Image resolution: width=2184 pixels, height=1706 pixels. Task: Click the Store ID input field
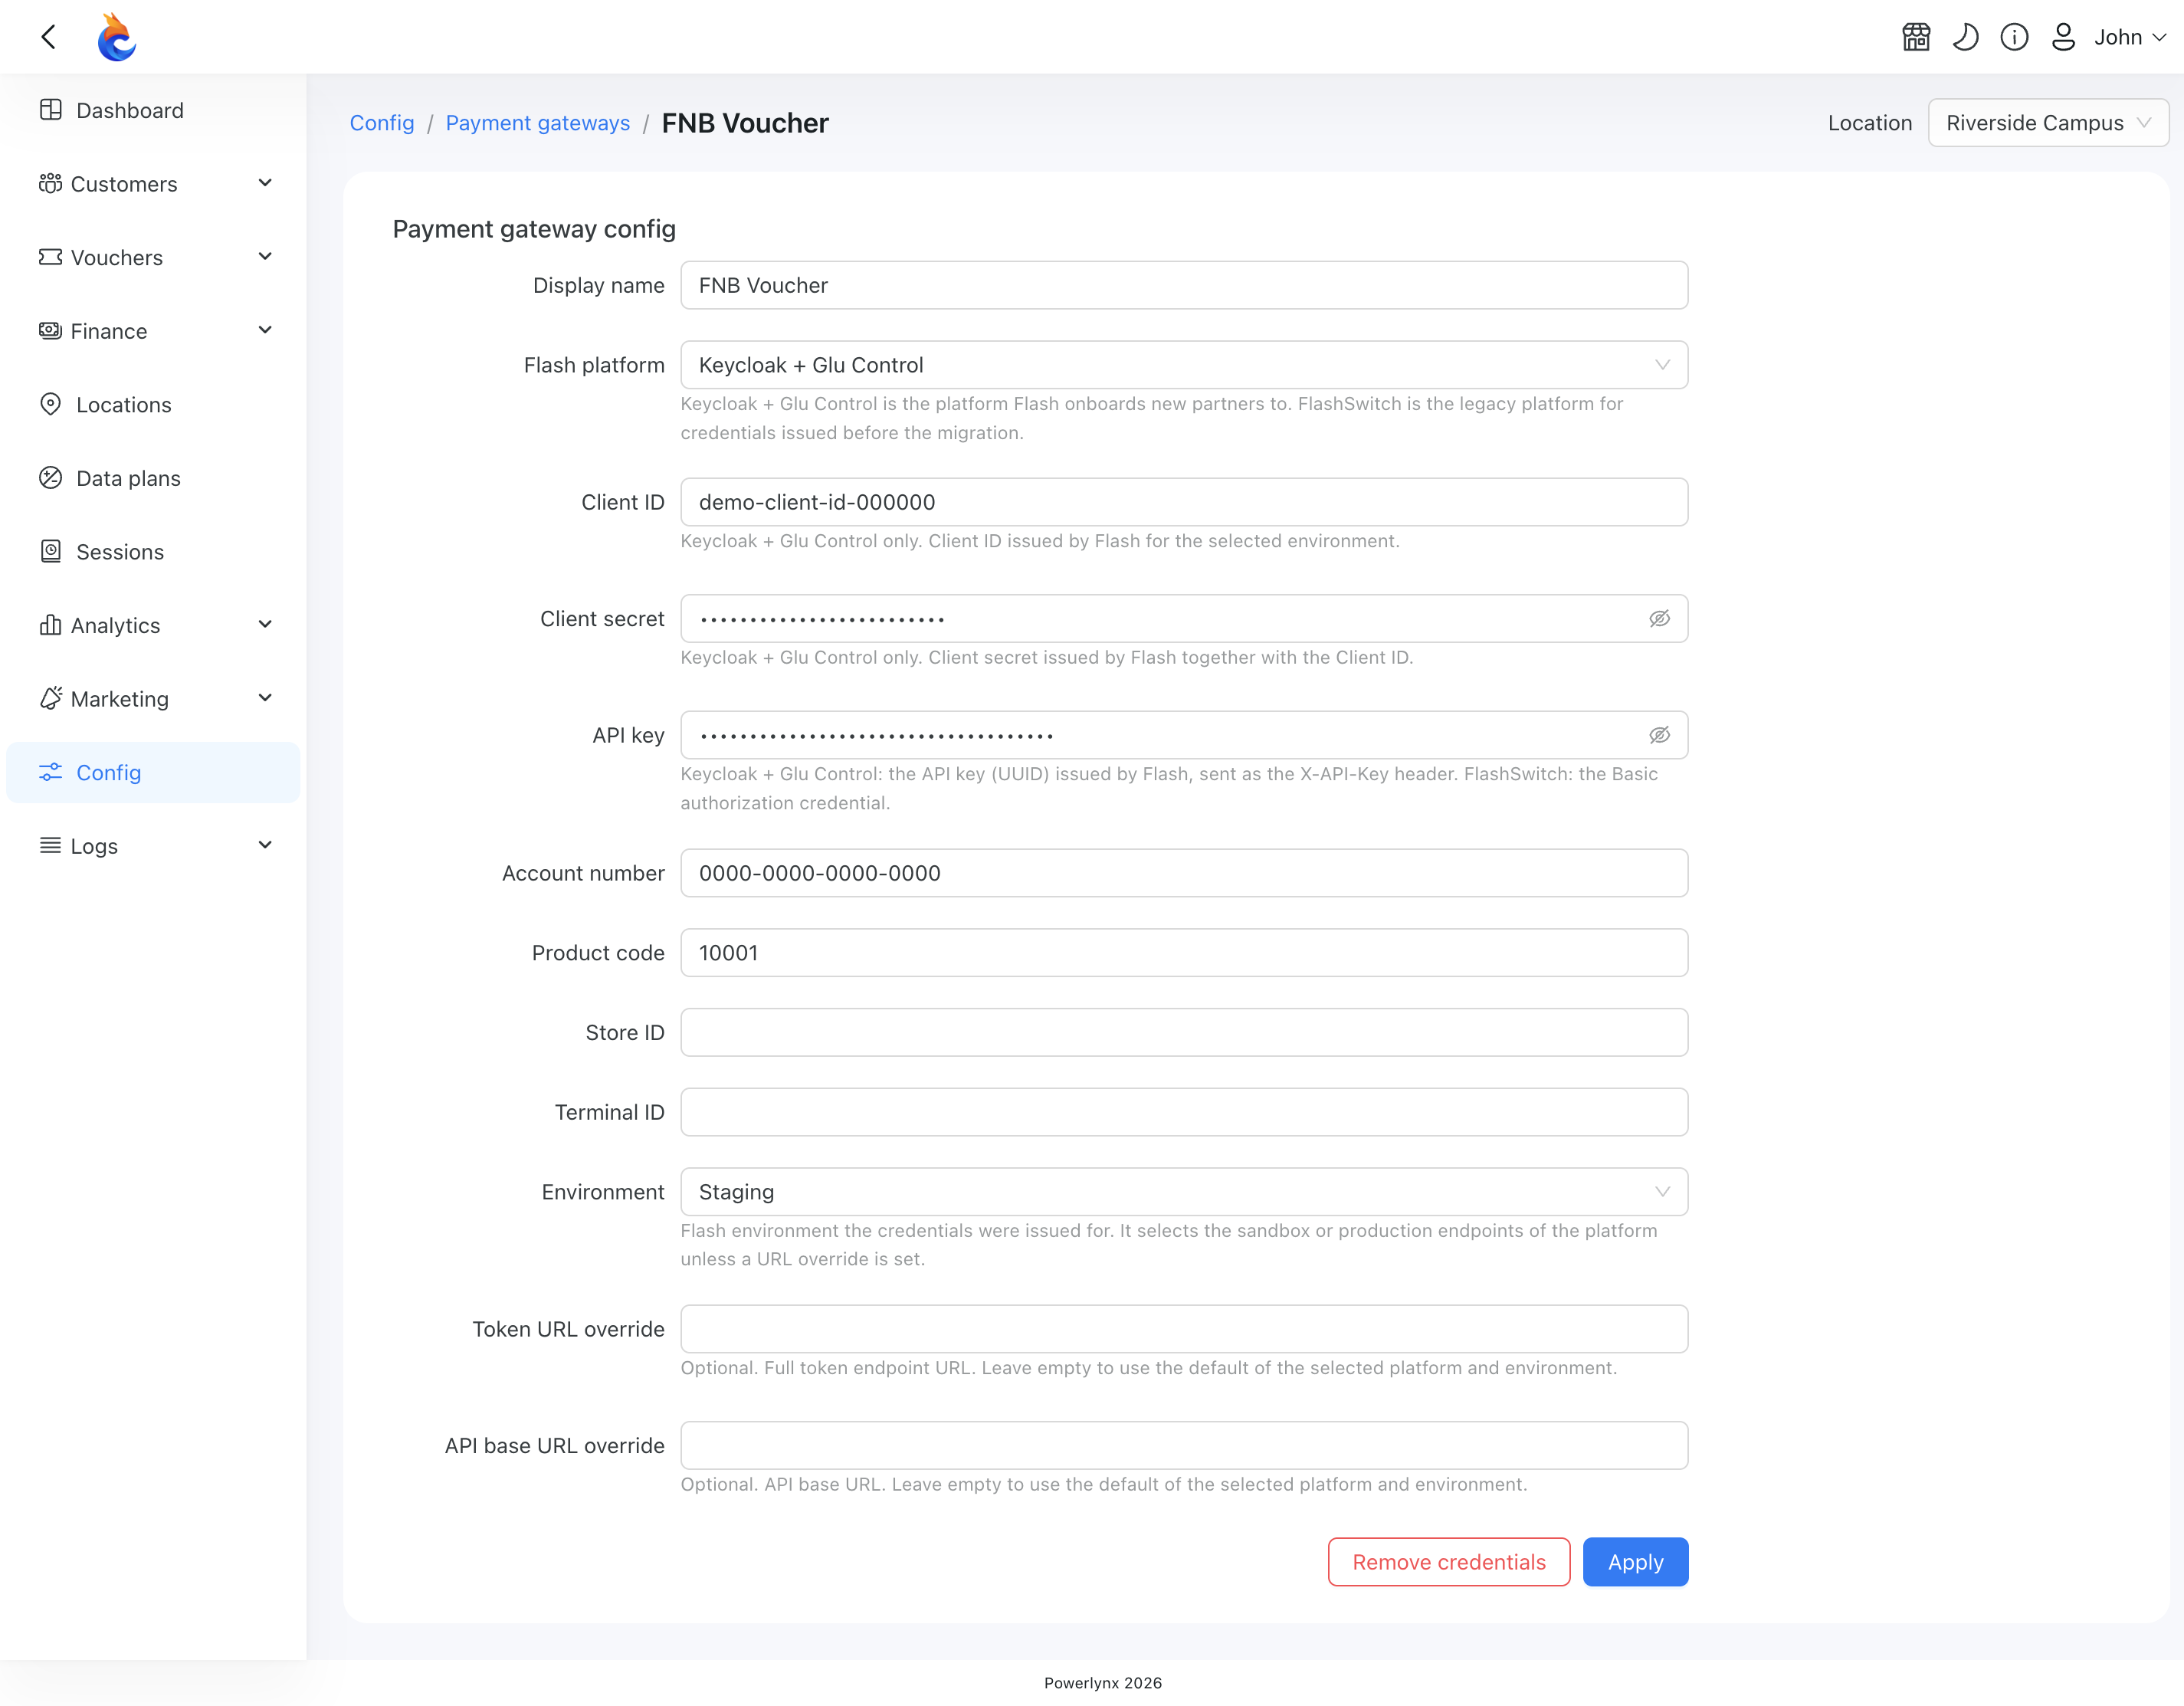[x=1184, y=1032]
